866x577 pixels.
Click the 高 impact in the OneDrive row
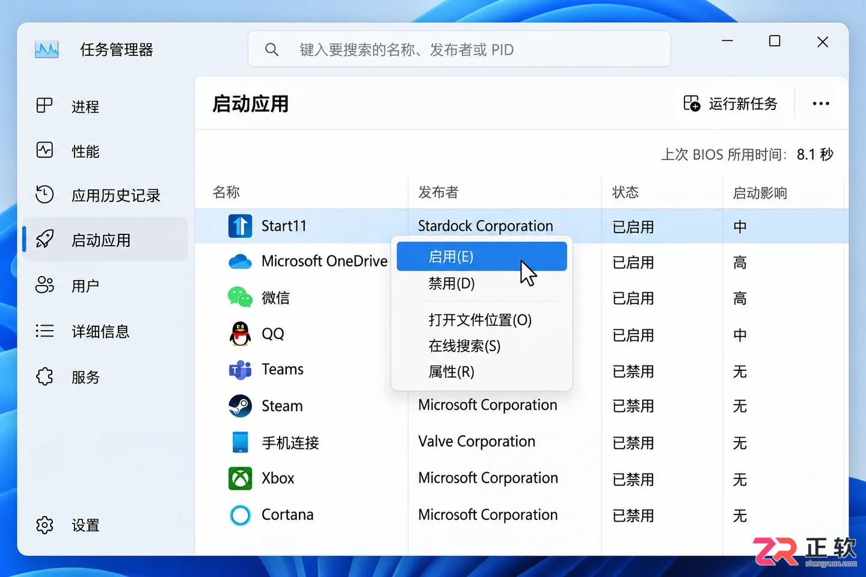[x=740, y=263]
